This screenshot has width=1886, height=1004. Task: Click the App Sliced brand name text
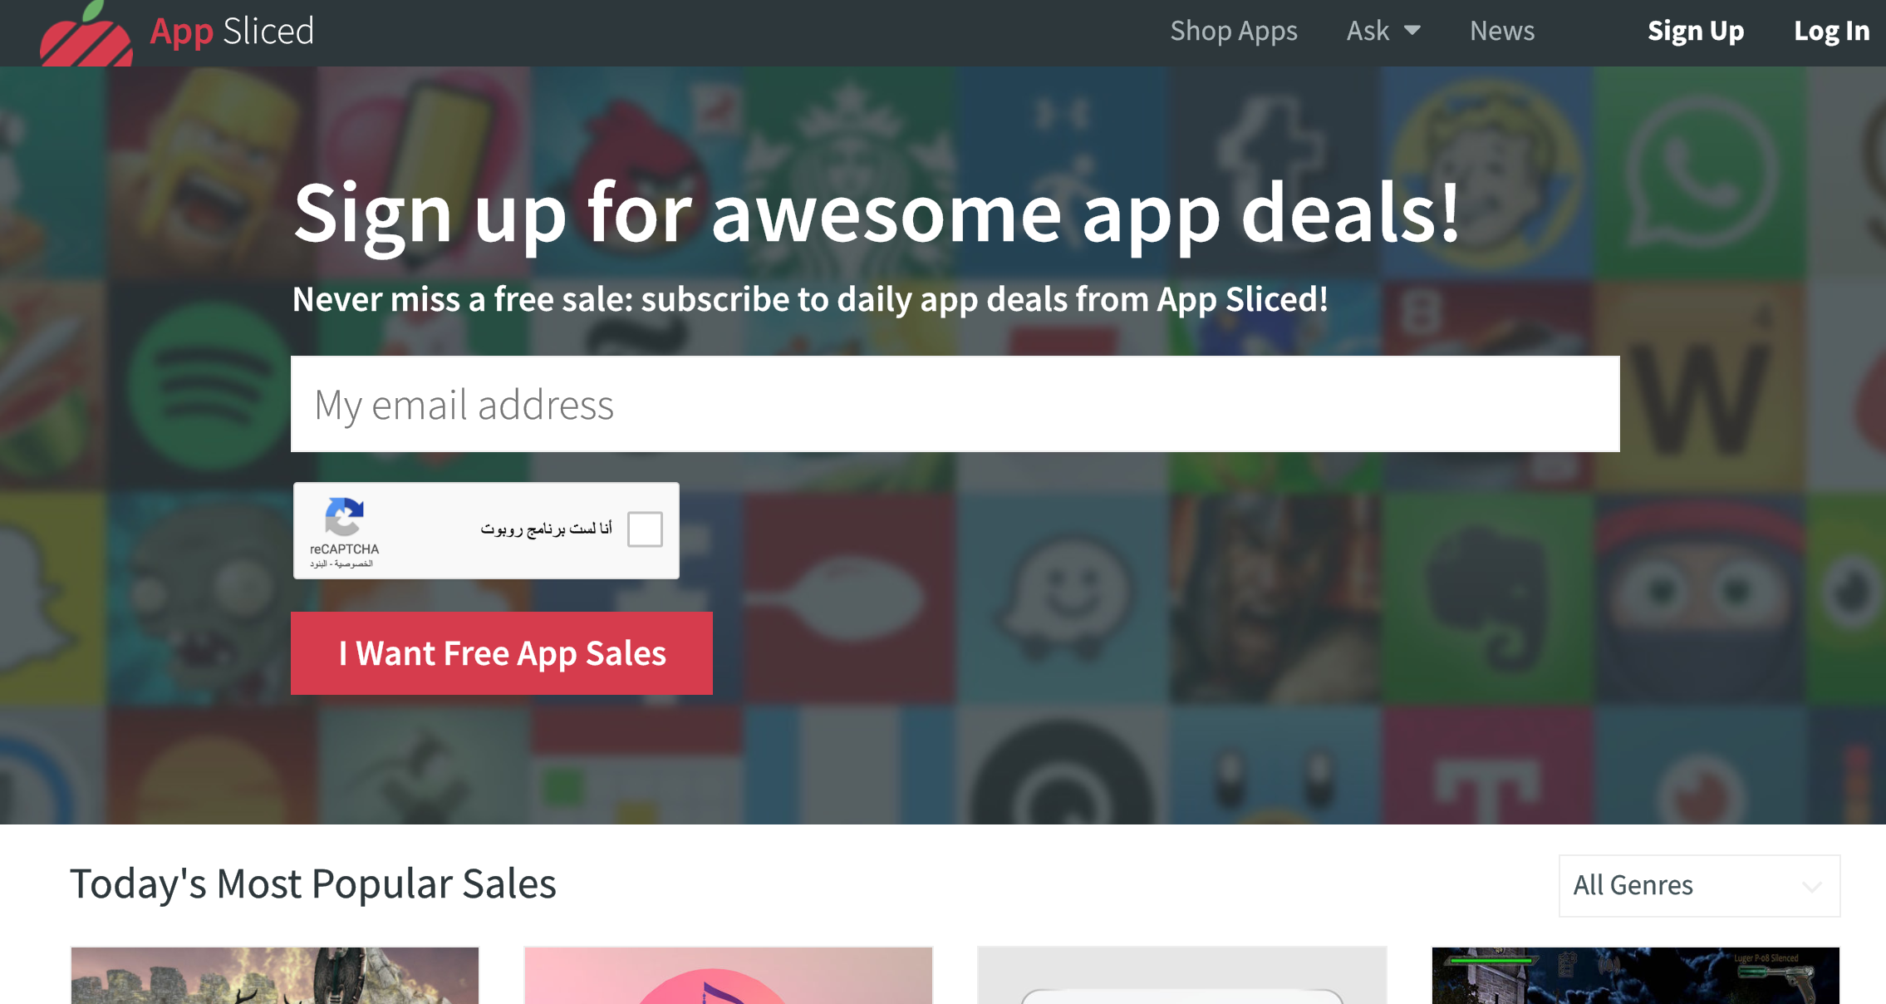pos(232,32)
